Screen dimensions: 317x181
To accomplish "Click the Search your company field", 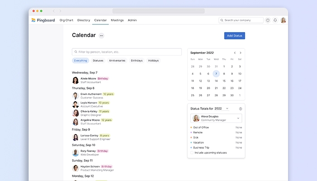I will point(241,20).
